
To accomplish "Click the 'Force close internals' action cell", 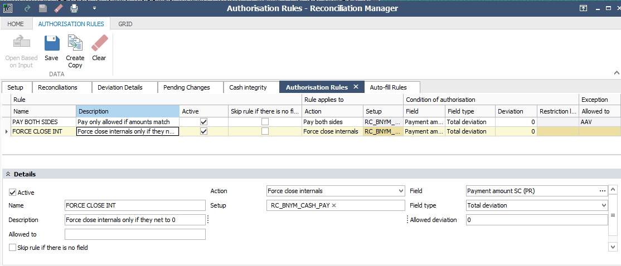I will coord(332,131).
